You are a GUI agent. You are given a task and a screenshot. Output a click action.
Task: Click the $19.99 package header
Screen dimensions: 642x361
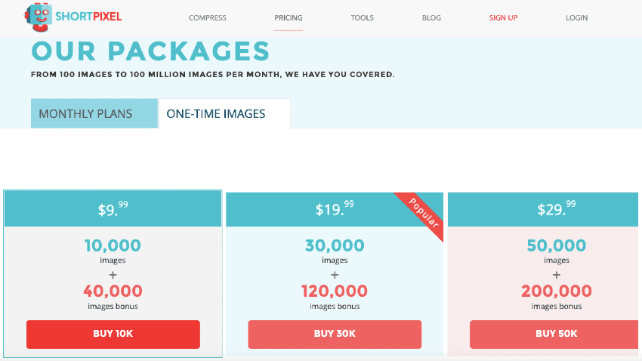coord(335,209)
